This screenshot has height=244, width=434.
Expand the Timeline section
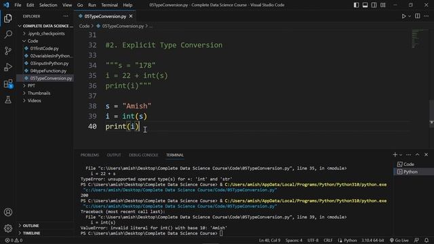click(45, 233)
